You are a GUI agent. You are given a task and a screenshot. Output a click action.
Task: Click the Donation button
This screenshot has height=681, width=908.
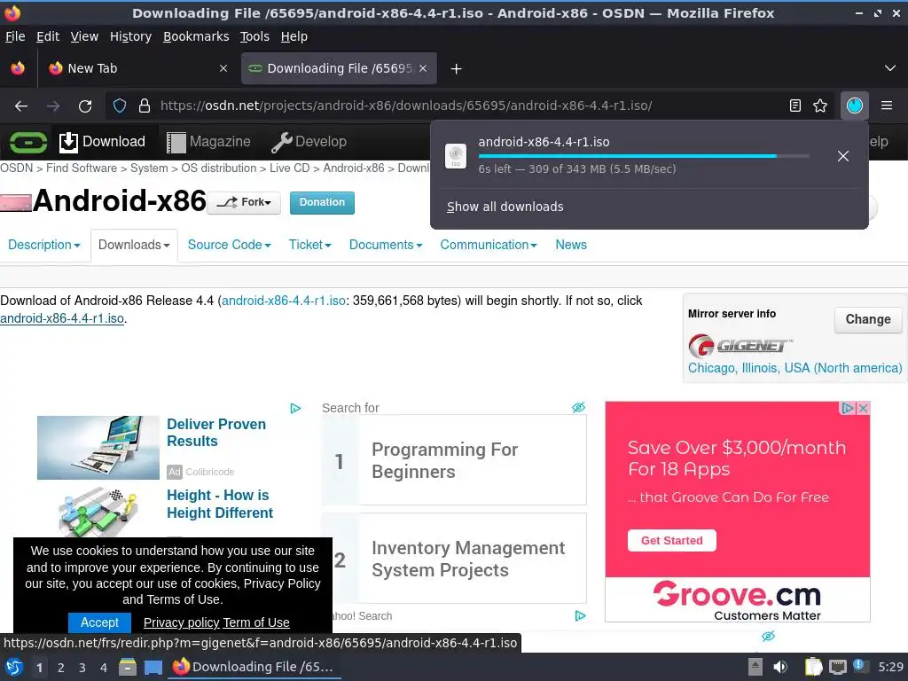322,203
